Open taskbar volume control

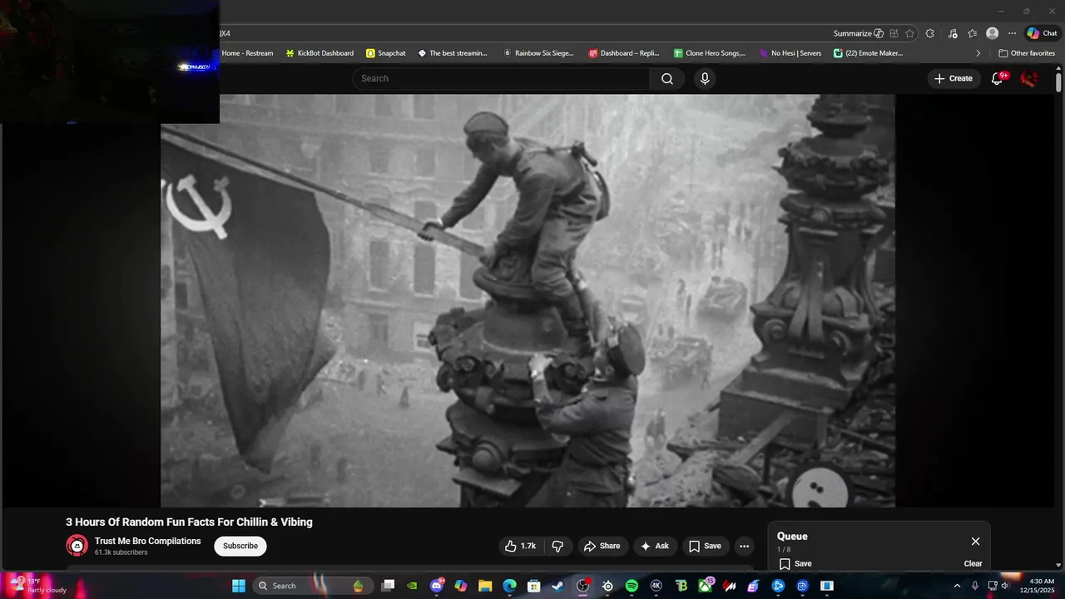click(x=1004, y=586)
